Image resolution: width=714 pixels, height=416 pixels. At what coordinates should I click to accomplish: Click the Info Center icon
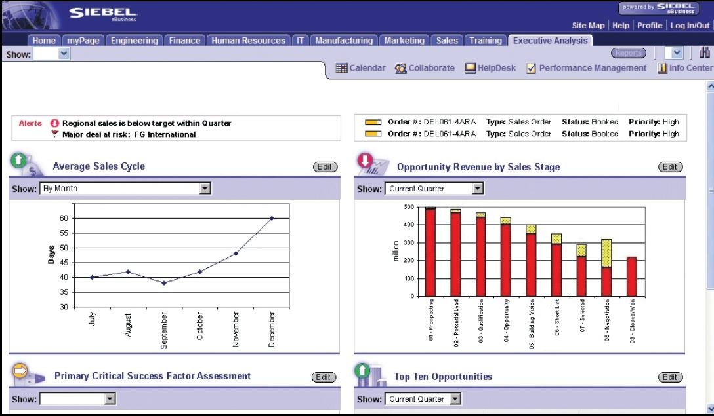[662, 68]
